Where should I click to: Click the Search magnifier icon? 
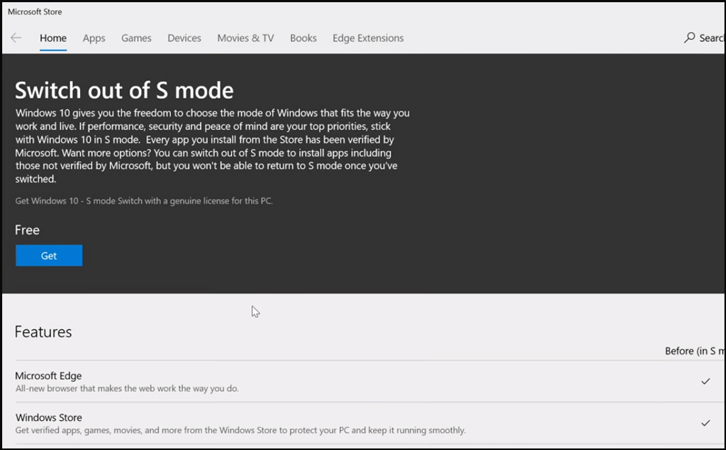click(689, 38)
